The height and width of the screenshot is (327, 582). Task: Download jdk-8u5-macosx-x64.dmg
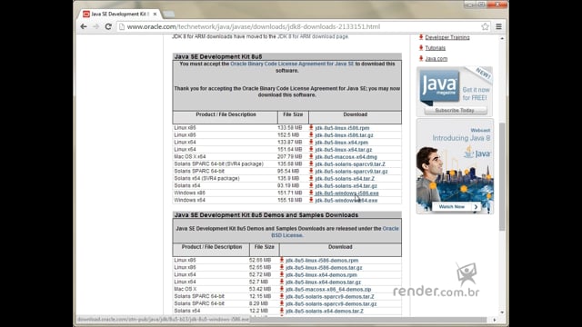tap(346, 157)
